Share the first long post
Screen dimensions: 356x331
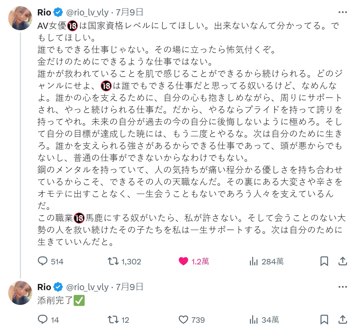(x=343, y=261)
